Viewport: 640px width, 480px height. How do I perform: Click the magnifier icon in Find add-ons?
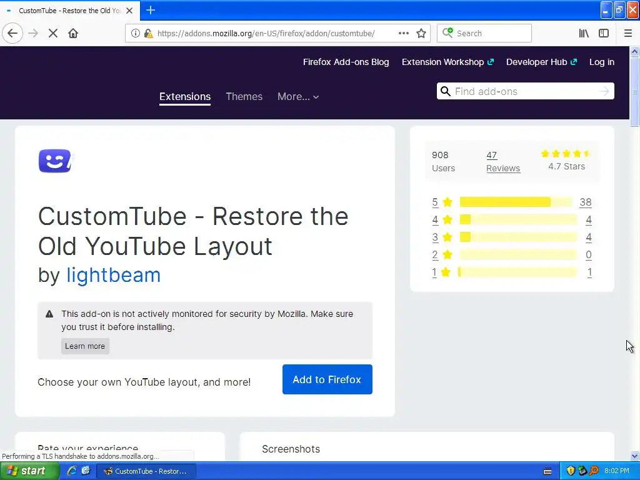pyautogui.click(x=445, y=91)
